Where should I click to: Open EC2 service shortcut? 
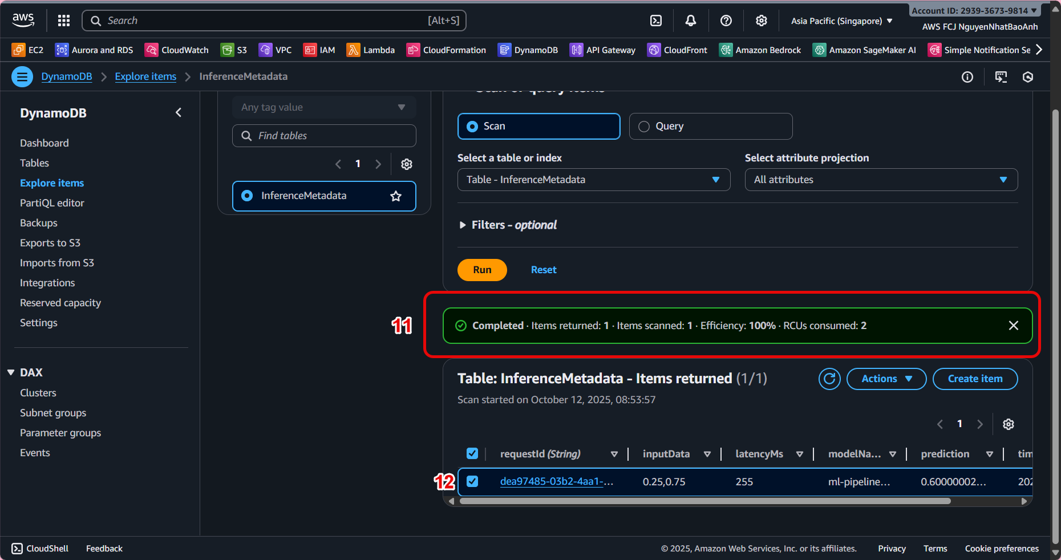(x=27, y=50)
